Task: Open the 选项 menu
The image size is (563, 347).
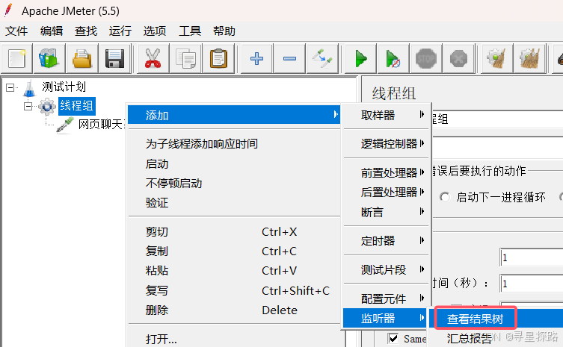Action: 155,31
